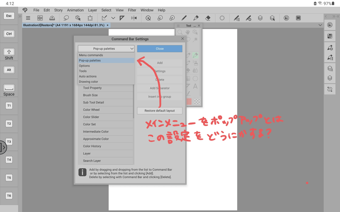Toggle the Esc key on the edge keyboard
This screenshot has width=340, height=212.
pyautogui.click(x=9, y=16)
